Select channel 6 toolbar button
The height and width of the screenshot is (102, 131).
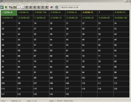pyautogui.click(x=39, y=7)
